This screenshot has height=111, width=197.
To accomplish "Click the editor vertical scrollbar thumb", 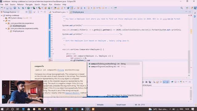I will click(x=189, y=62).
